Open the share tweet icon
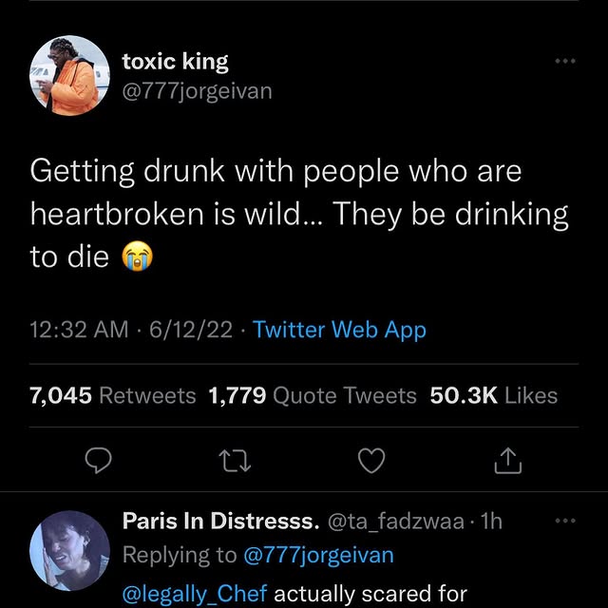 pyautogui.click(x=508, y=461)
